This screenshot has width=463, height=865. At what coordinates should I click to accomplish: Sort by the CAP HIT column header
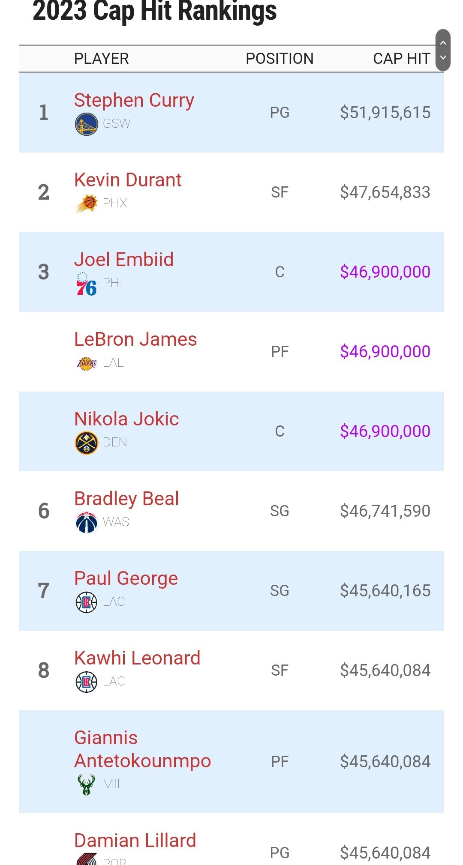[x=402, y=59]
